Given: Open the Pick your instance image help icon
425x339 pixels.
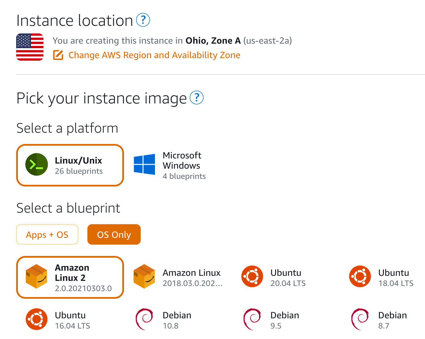Looking at the screenshot, I should click(x=197, y=98).
